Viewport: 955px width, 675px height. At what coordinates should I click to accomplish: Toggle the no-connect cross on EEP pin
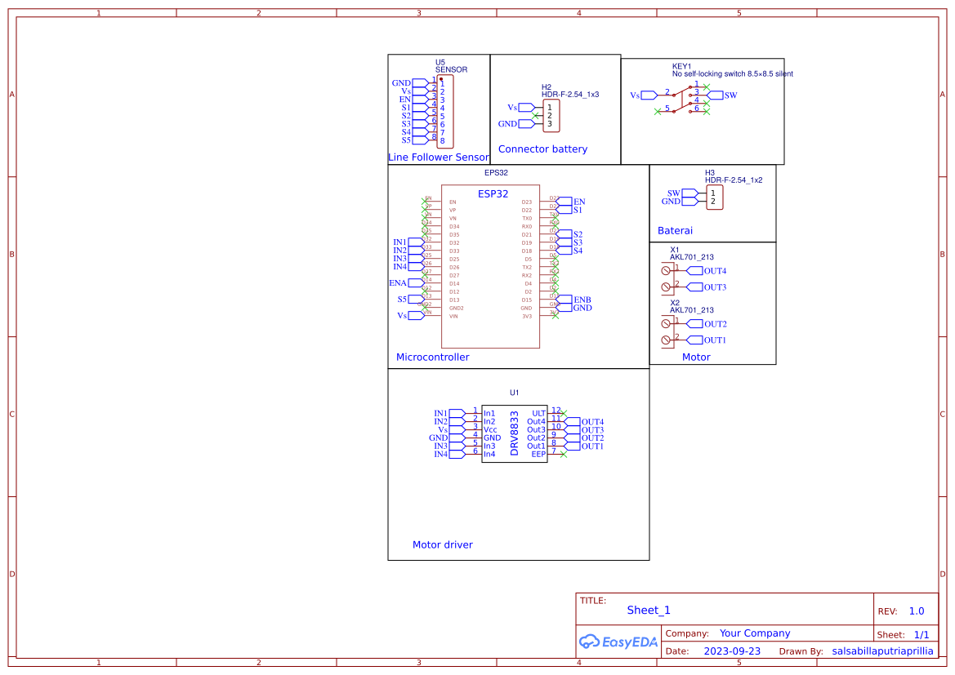[565, 455]
